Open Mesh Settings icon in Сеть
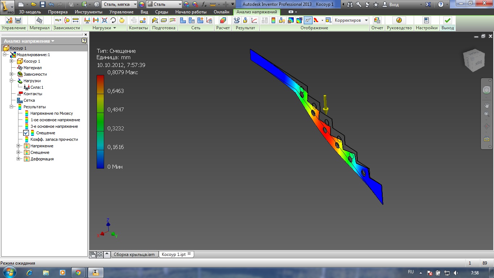 click(192, 20)
